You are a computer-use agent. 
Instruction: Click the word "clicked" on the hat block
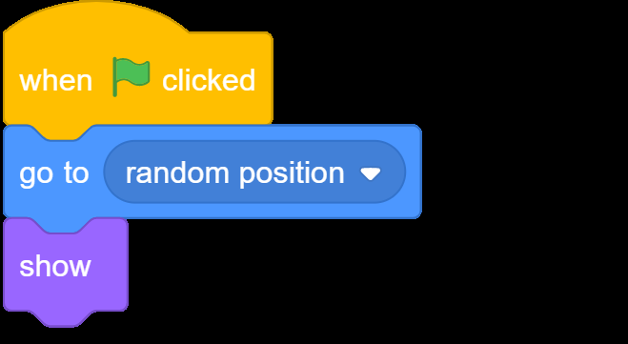(209, 80)
